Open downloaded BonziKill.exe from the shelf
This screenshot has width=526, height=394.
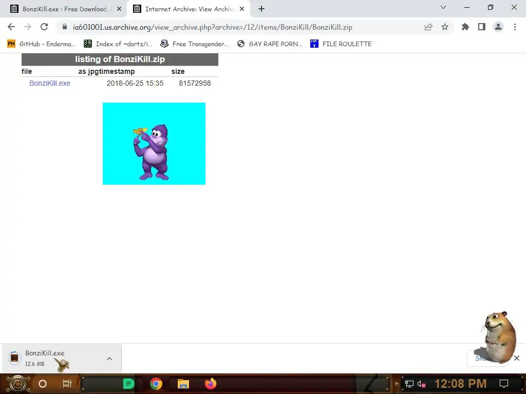pos(45,358)
